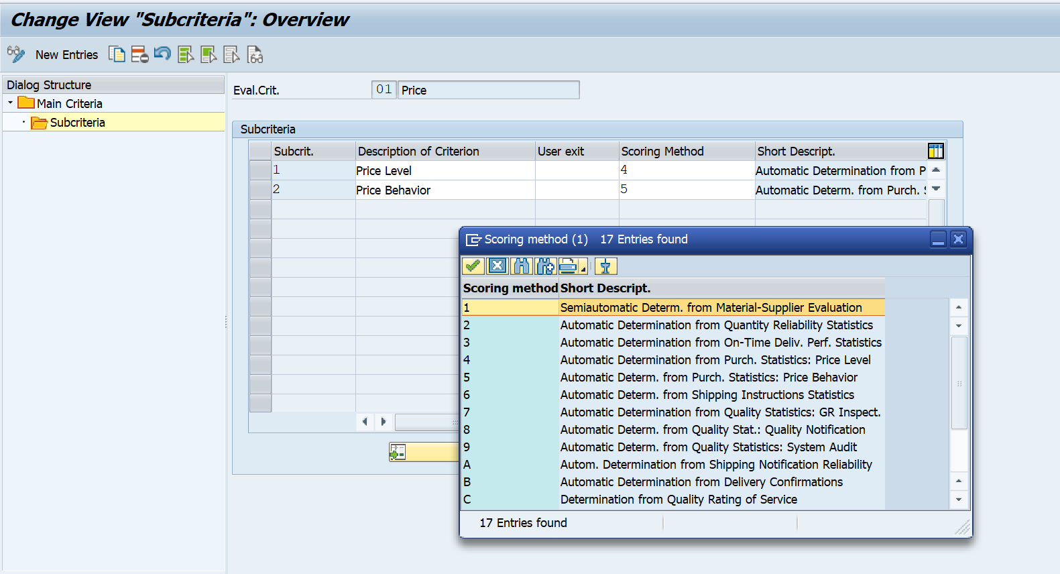
Task: Select Determination from Quality Rating of Service
Action: (x=679, y=500)
